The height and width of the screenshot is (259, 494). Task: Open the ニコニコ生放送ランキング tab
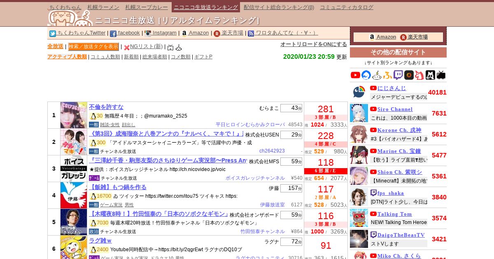point(206,7)
